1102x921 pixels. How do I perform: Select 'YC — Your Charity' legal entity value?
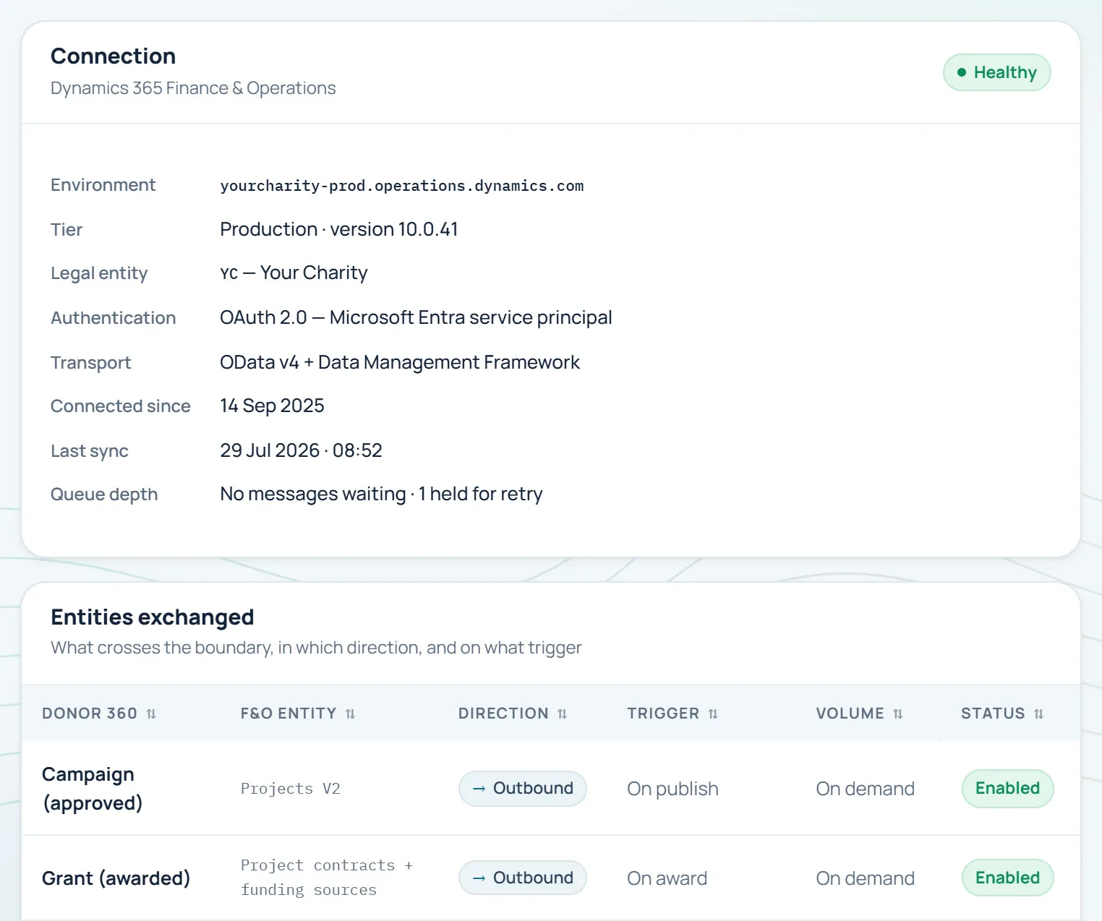click(x=294, y=273)
